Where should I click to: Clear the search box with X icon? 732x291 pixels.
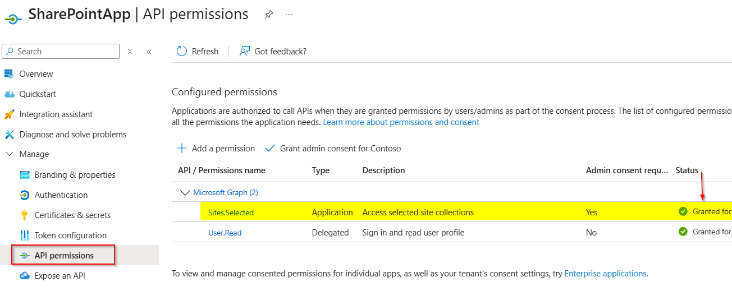click(x=130, y=52)
